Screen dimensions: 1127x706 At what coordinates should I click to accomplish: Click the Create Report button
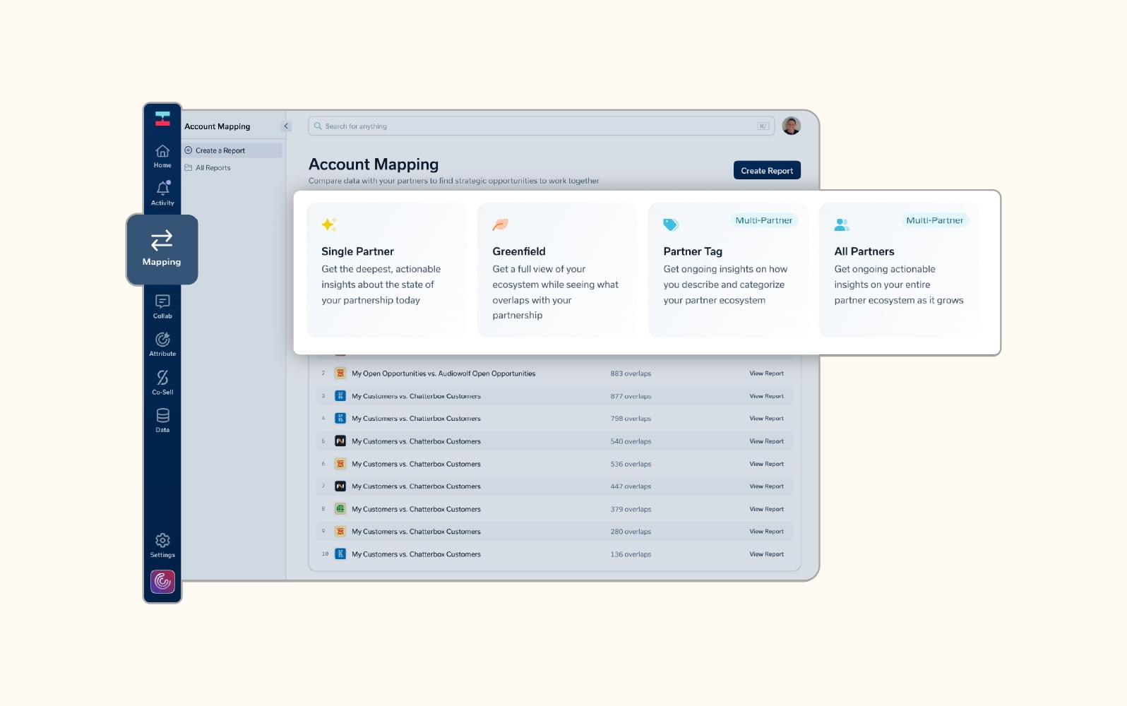[x=766, y=171]
